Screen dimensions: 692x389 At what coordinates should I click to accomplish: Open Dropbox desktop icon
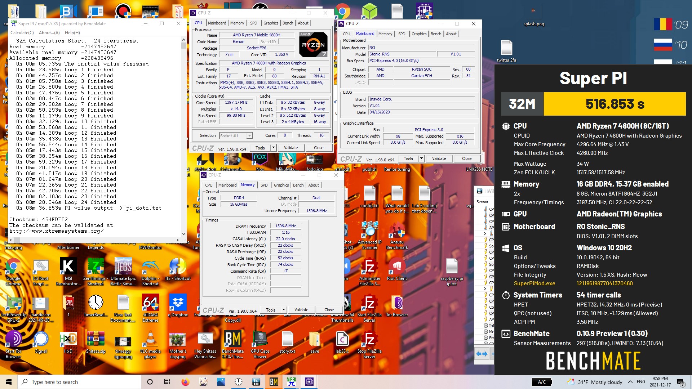(x=178, y=306)
